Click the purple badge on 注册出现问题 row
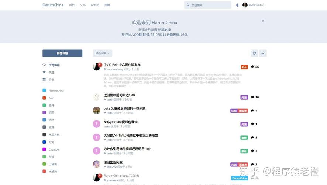This screenshot has height=185, width=327. click(x=234, y=165)
